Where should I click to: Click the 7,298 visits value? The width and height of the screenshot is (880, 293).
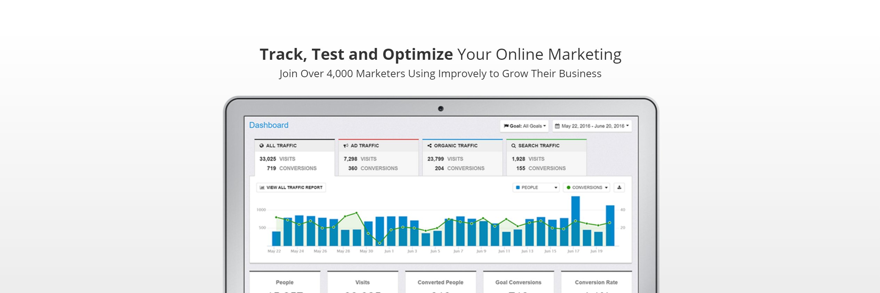click(351, 159)
